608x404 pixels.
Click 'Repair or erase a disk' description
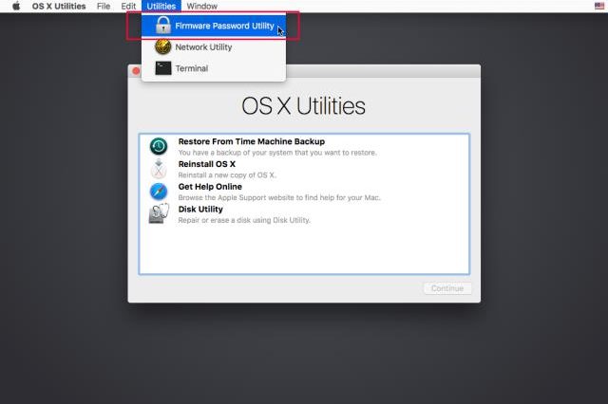244,220
